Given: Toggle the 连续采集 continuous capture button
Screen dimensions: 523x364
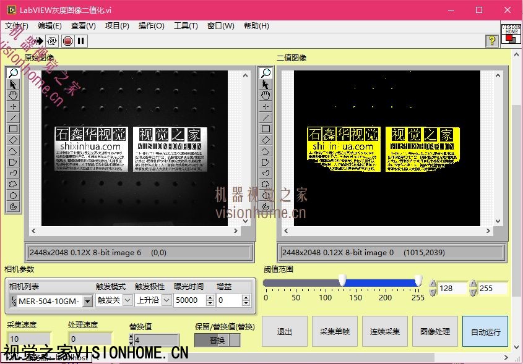Looking at the screenshot, I should 386,331.
